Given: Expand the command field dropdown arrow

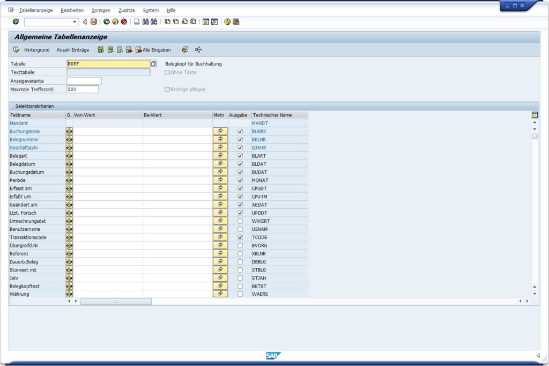Looking at the screenshot, I should click(x=75, y=22).
